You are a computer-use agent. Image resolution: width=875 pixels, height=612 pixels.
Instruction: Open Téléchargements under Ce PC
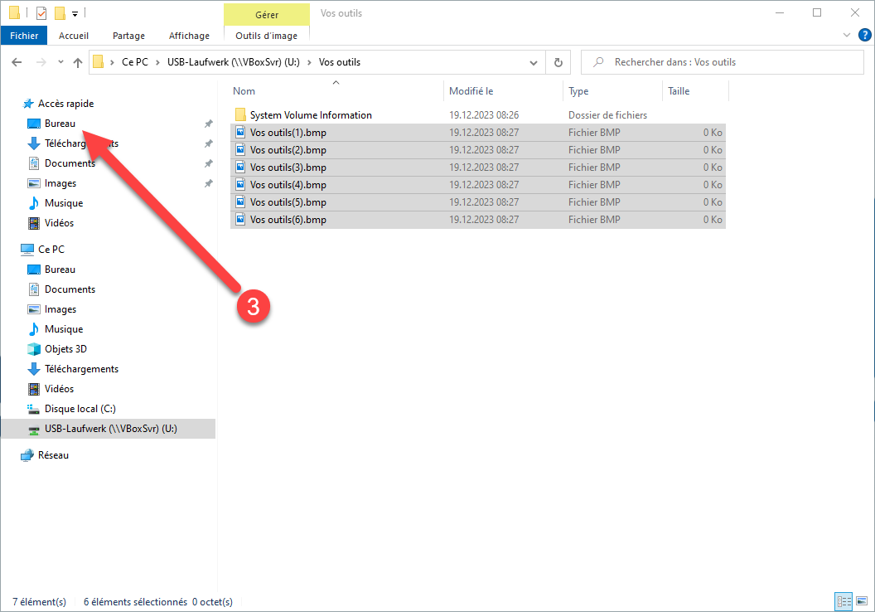81,369
